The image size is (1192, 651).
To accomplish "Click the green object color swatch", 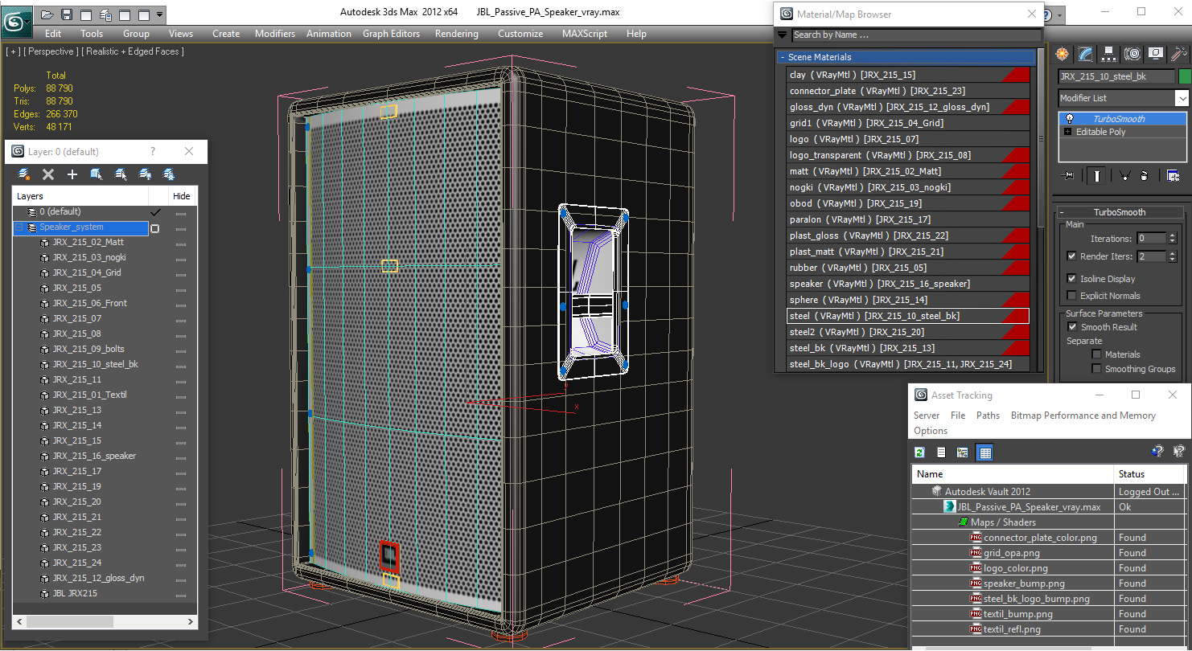I will (x=1184, y=76).
